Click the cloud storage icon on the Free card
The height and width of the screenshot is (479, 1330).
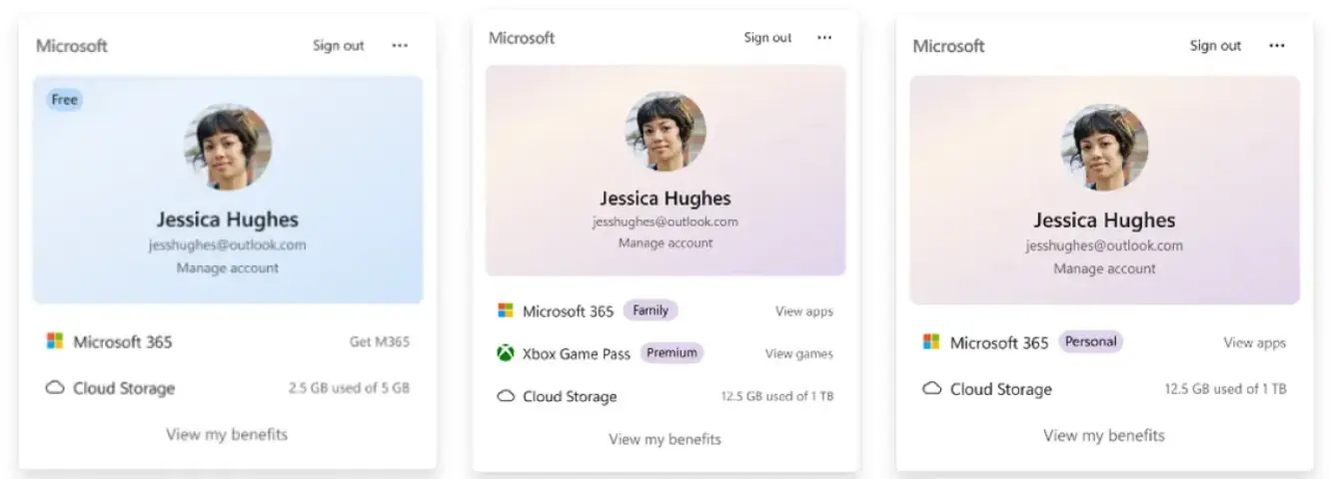(x=55, y=388)
